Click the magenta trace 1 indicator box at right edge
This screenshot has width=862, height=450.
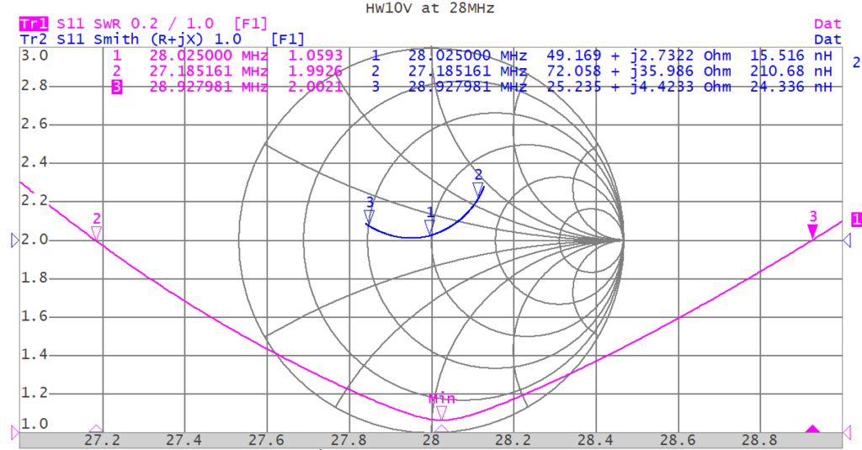click(856, 220)
